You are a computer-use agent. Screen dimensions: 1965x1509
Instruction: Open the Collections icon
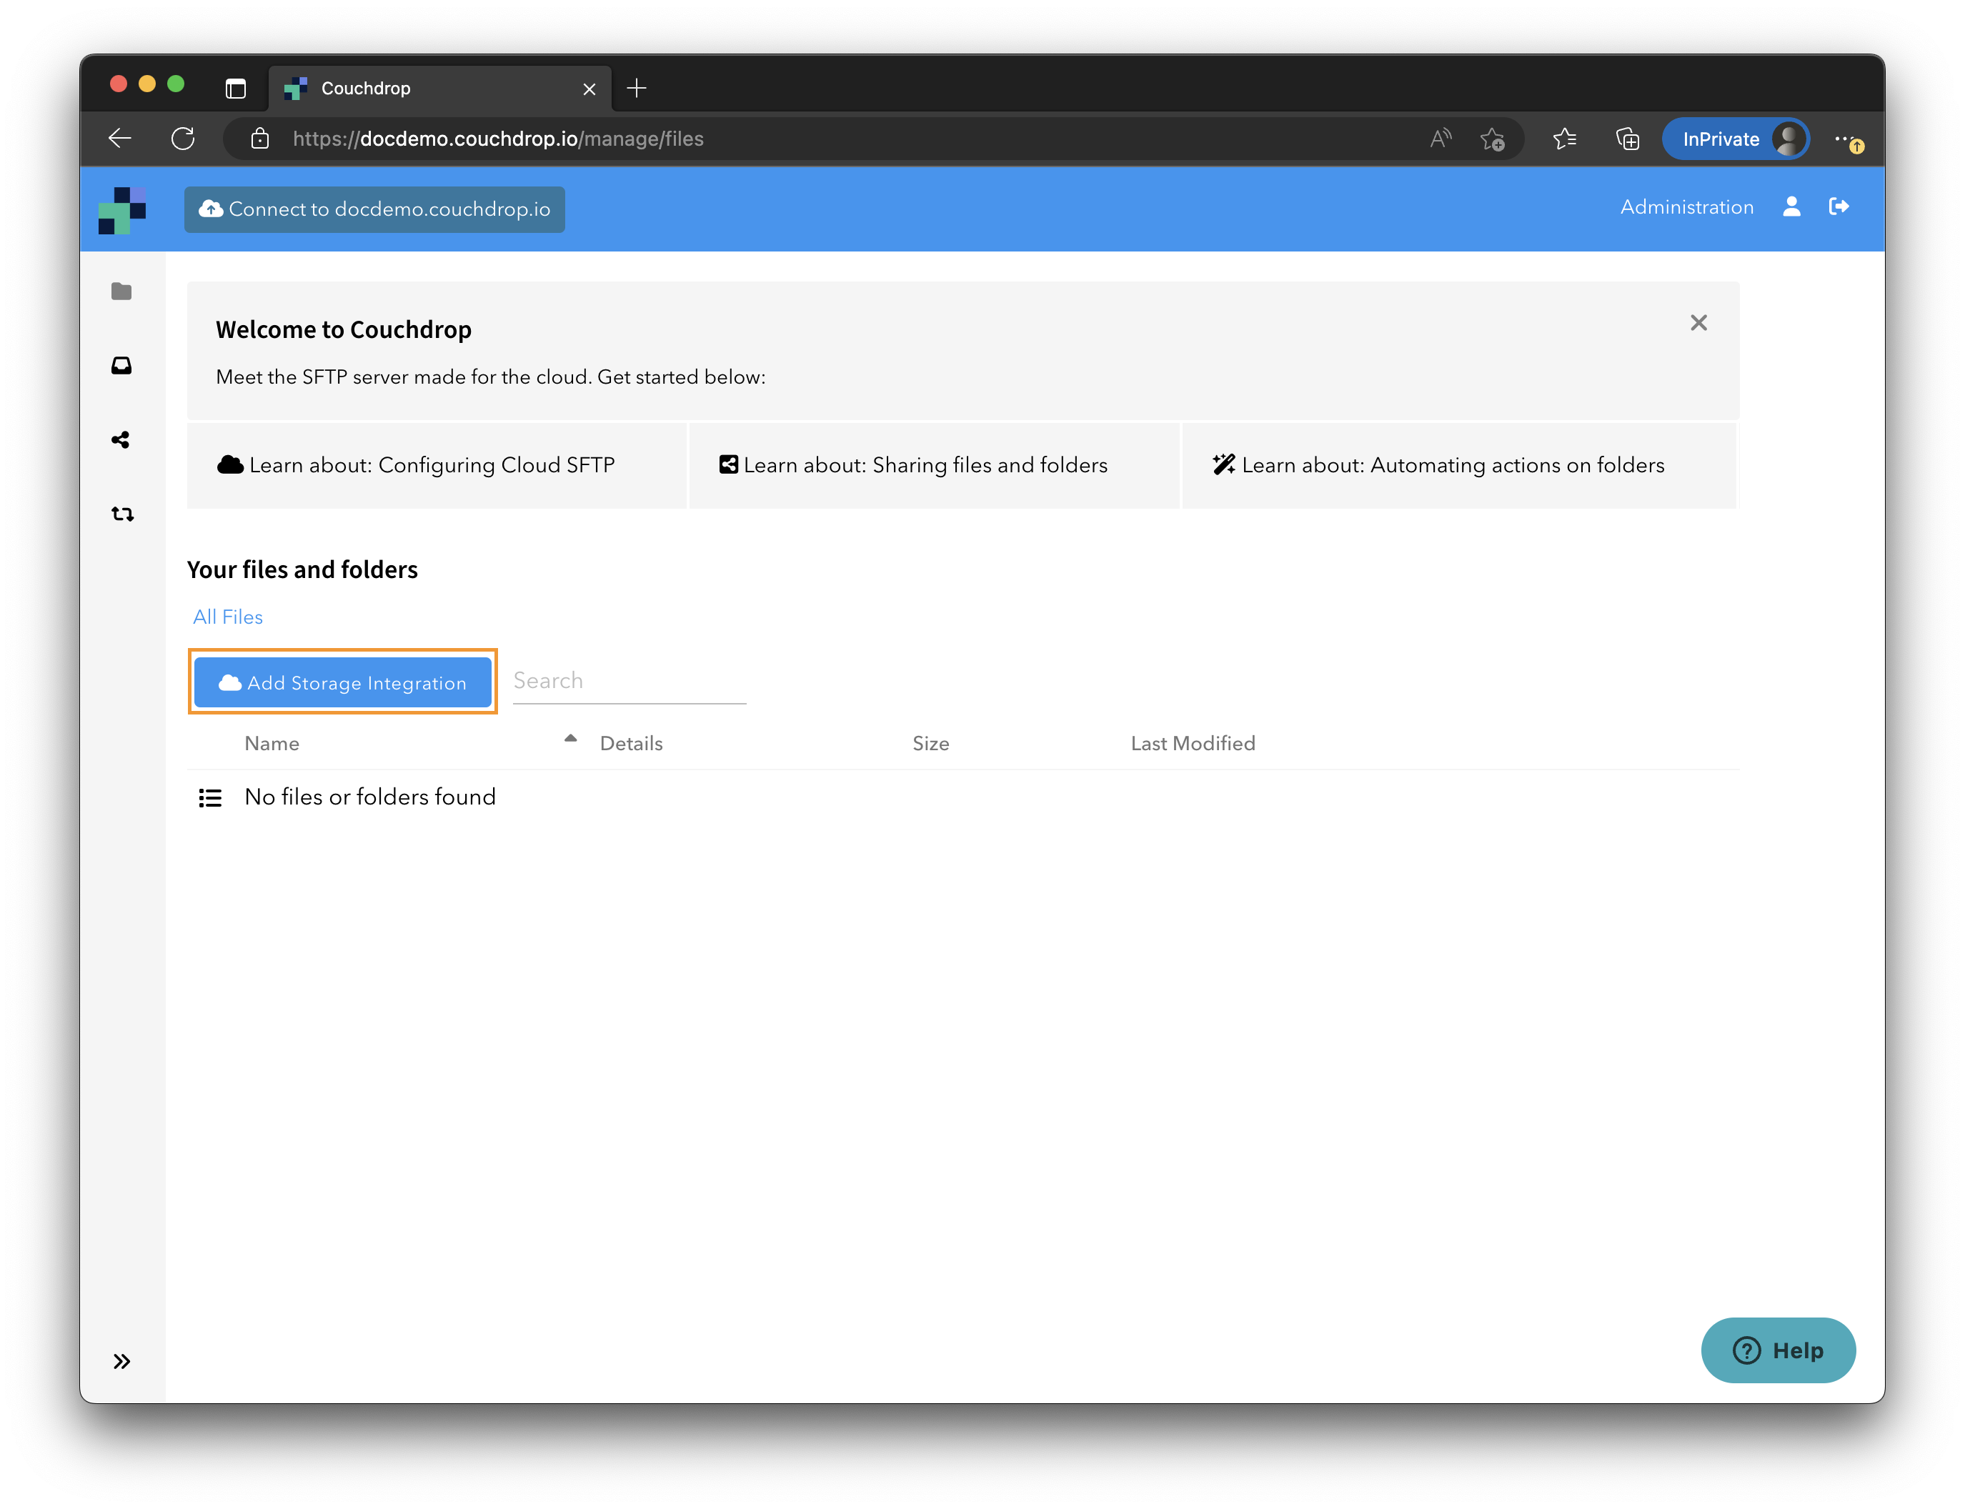point(1627,139)
